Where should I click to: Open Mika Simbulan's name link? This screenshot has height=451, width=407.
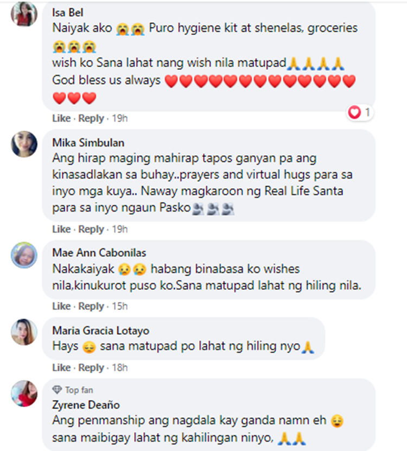(x=88, y=143)
